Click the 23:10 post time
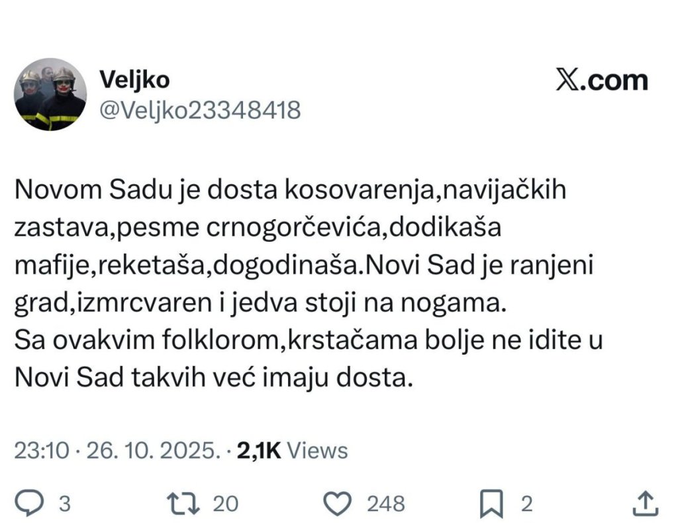The image size is (678, 523). tap(41, 451)
